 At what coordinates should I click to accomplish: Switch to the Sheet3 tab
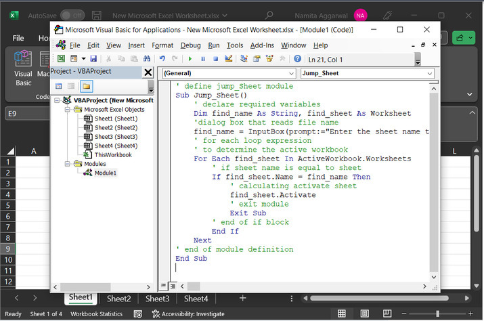pos(157,298)
